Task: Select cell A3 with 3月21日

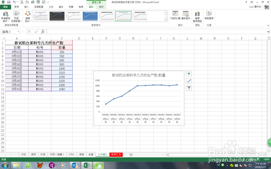Action: coord(17,52)
